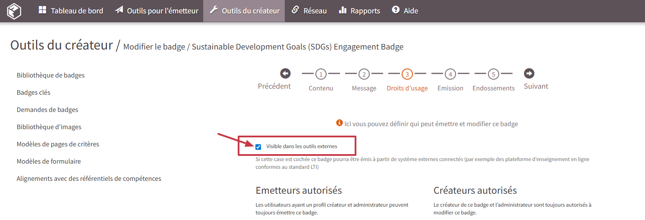Click the orange info icon near Ici vous pouvez

340,123
